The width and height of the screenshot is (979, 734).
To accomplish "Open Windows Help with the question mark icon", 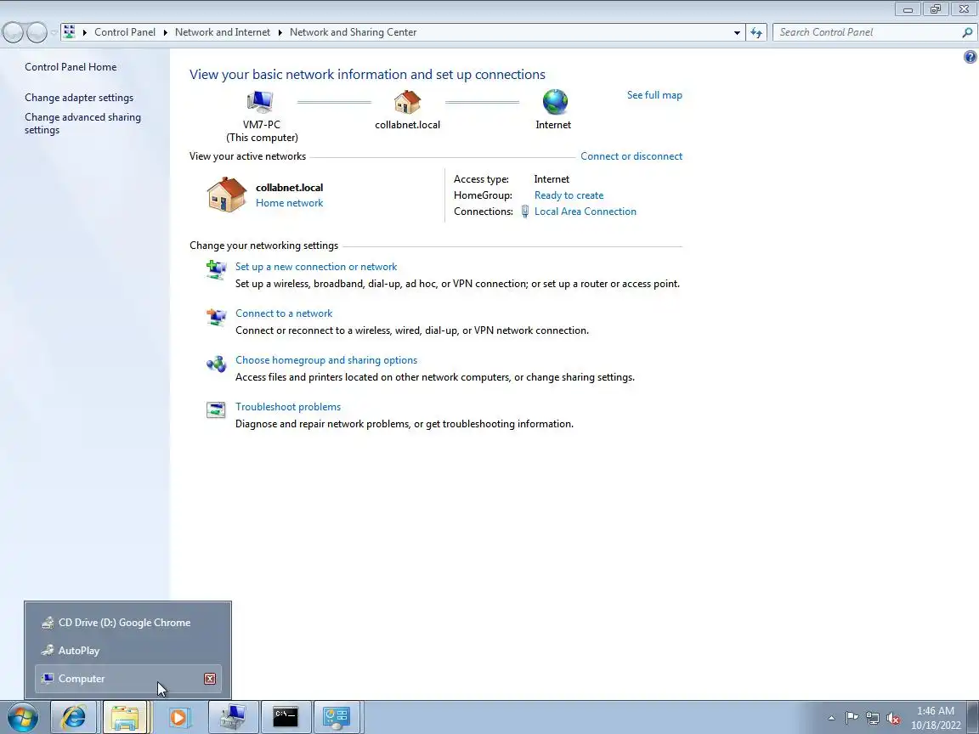I will pos(970,58).
